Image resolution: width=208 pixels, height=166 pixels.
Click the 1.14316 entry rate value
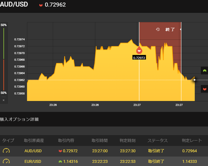(71, 162)
